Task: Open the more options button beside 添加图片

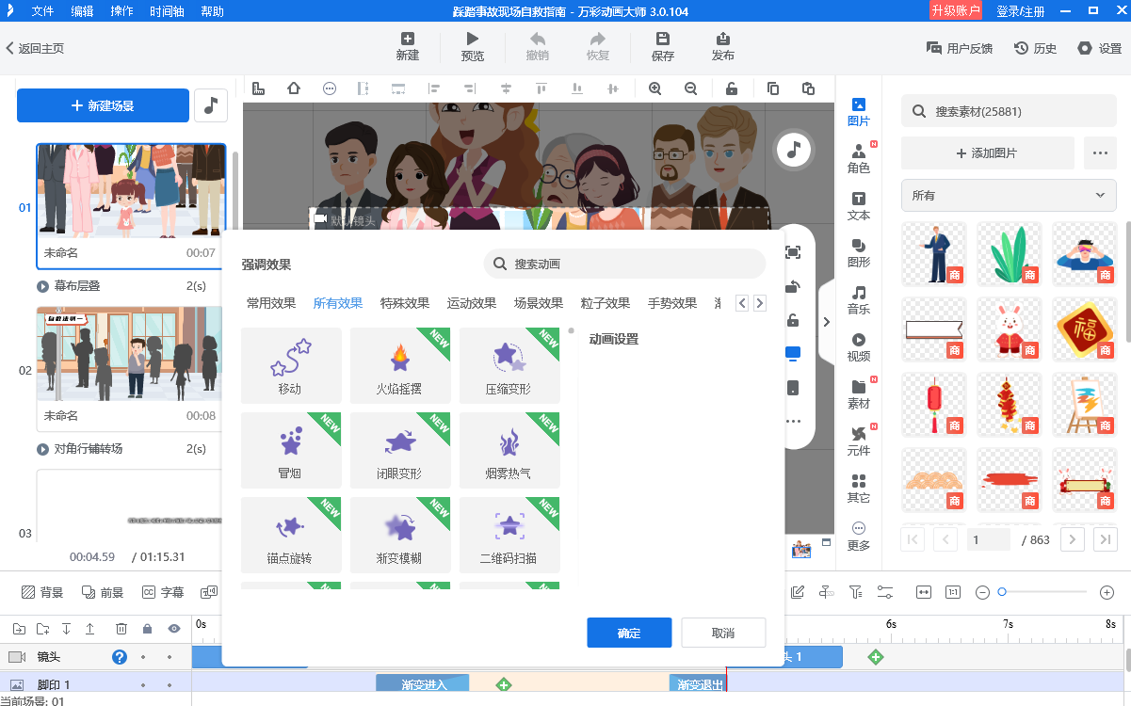Action: (1099, 152)
